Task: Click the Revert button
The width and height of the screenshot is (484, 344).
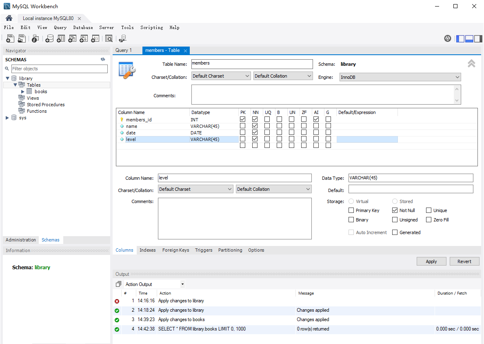Action: (x=464, y=261)
